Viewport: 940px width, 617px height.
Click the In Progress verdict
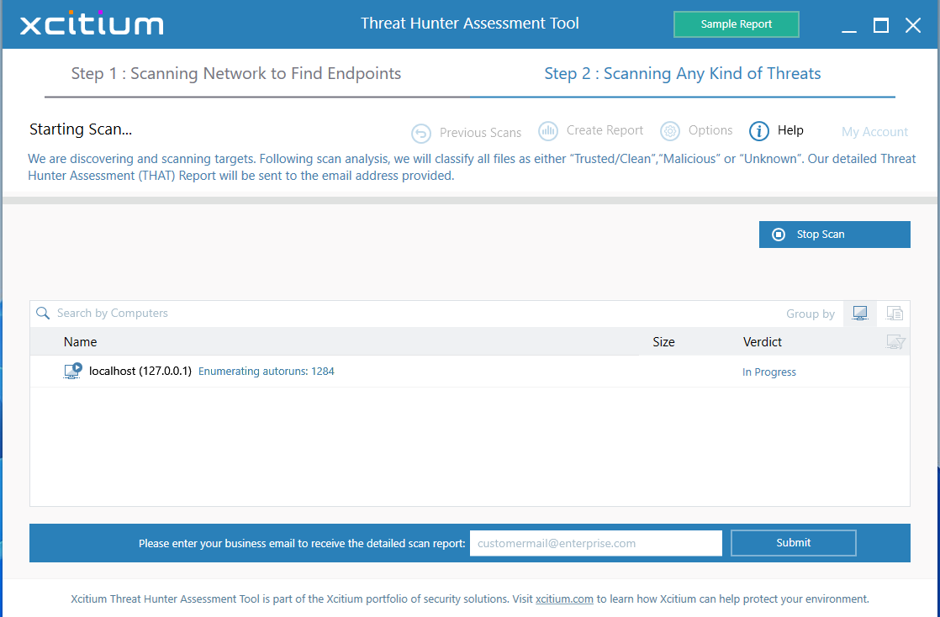pyautogui.click(x=769, y=372)
